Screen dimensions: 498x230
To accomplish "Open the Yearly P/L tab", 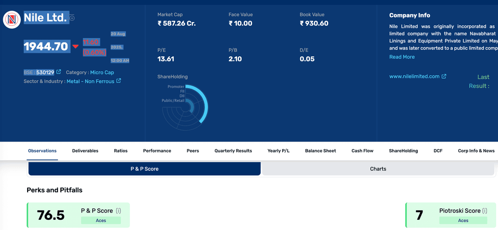I will pyautogui.click(x=279, y=151).
